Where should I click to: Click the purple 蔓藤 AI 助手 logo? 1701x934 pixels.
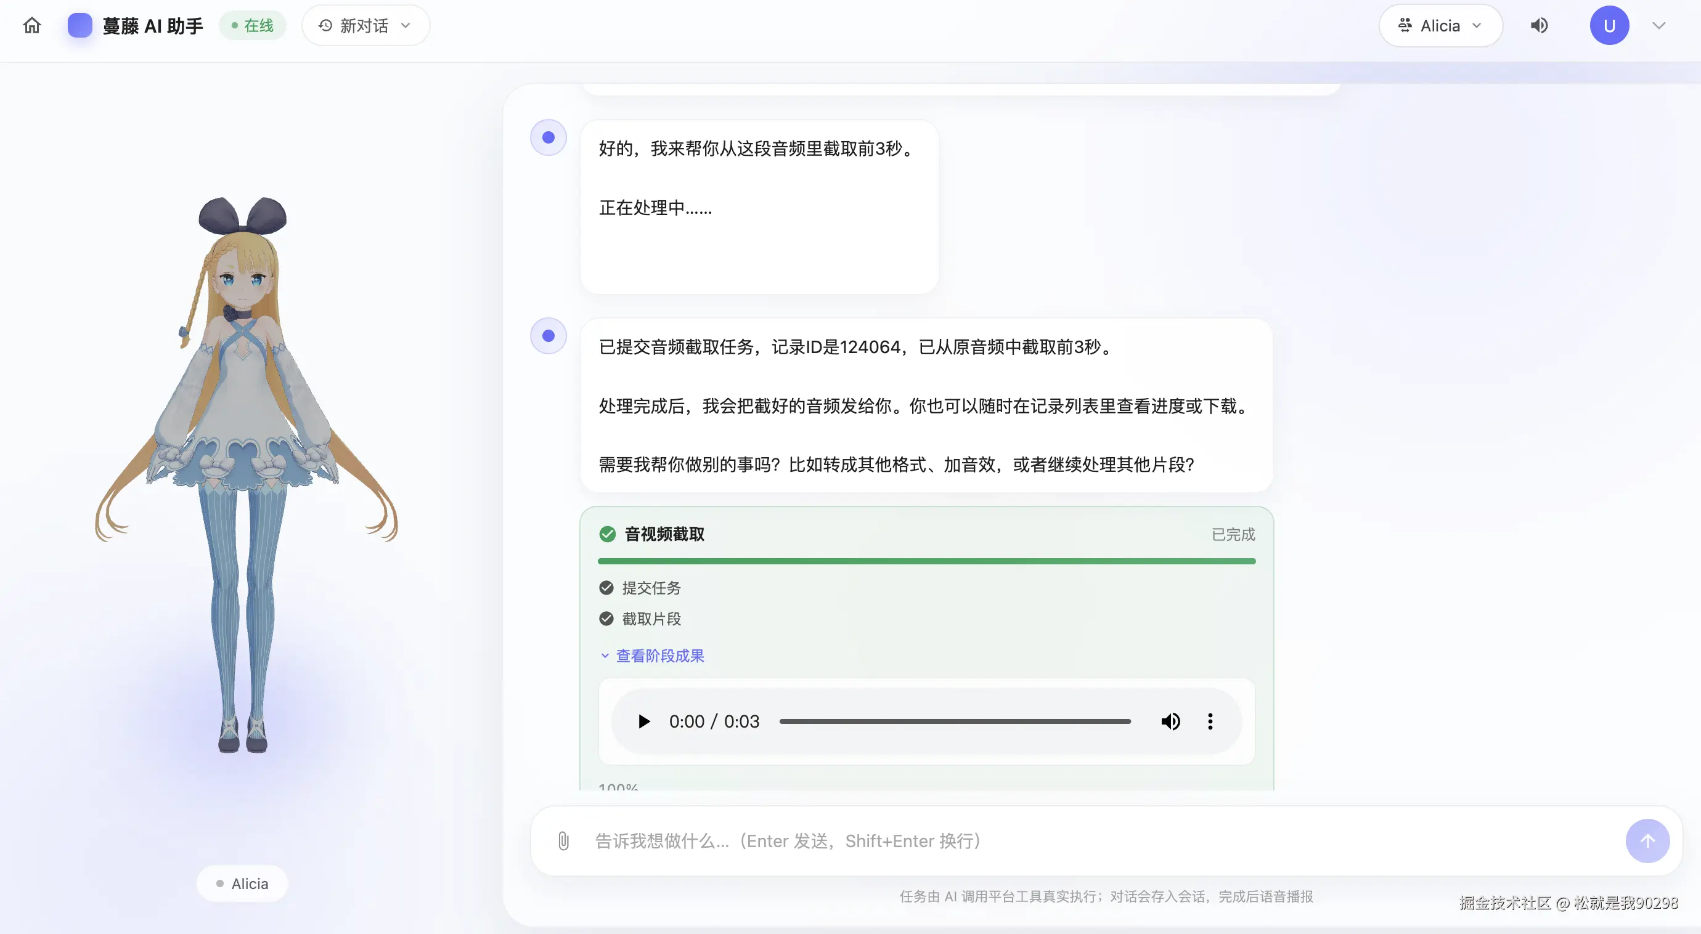pos(80,25)
